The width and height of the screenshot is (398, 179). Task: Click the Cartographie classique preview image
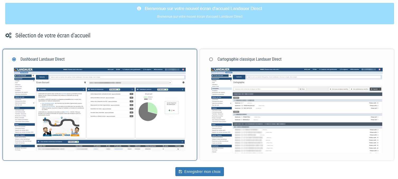(297, 110)
